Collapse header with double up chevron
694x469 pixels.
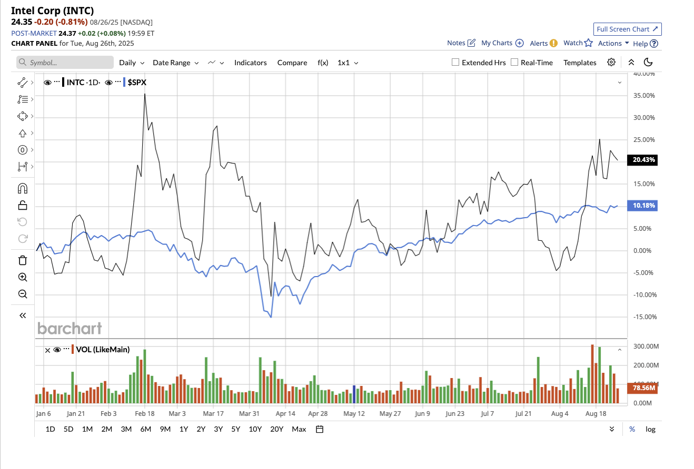pos(631,62)
